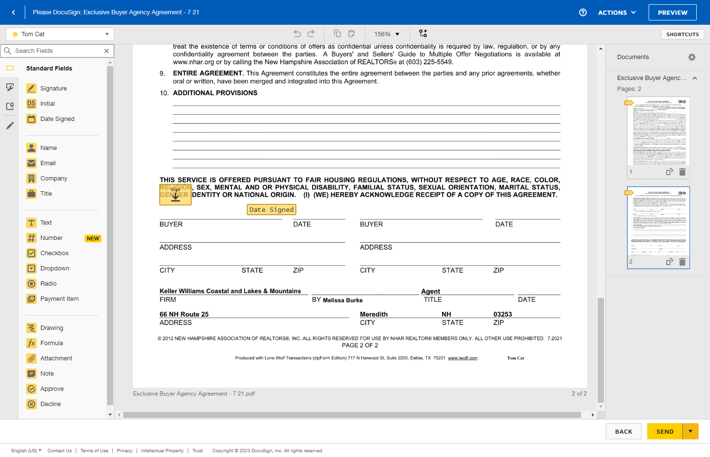Viewport: 710px width, 457px height.
Task: Open Documents settings gear
Action: point(692,57)
